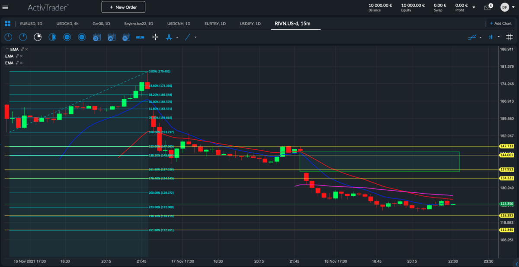Open the indicators icon
Image resolution: width=519 pixels, height=267 pixels.
point(472,38)
